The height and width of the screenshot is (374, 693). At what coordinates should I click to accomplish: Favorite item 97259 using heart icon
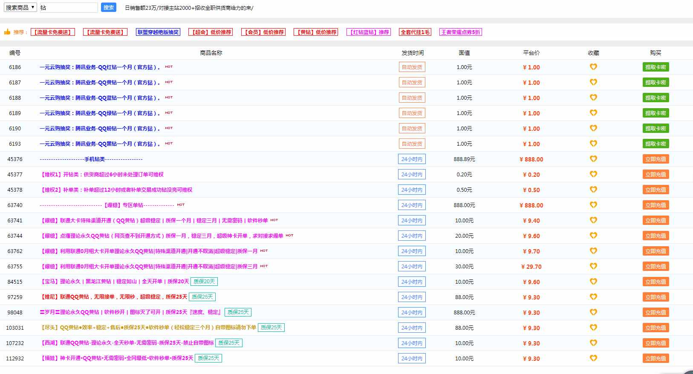coord(593,297)
